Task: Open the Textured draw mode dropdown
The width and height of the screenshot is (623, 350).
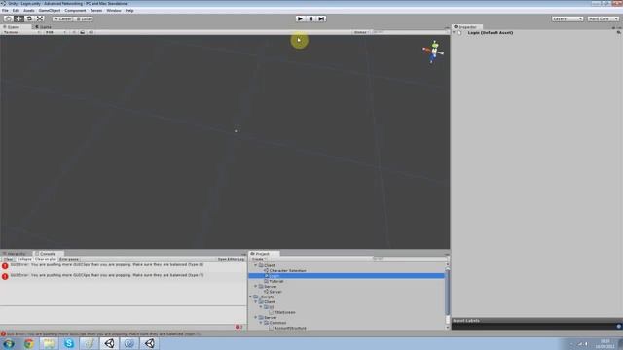Action: point(20,32)
